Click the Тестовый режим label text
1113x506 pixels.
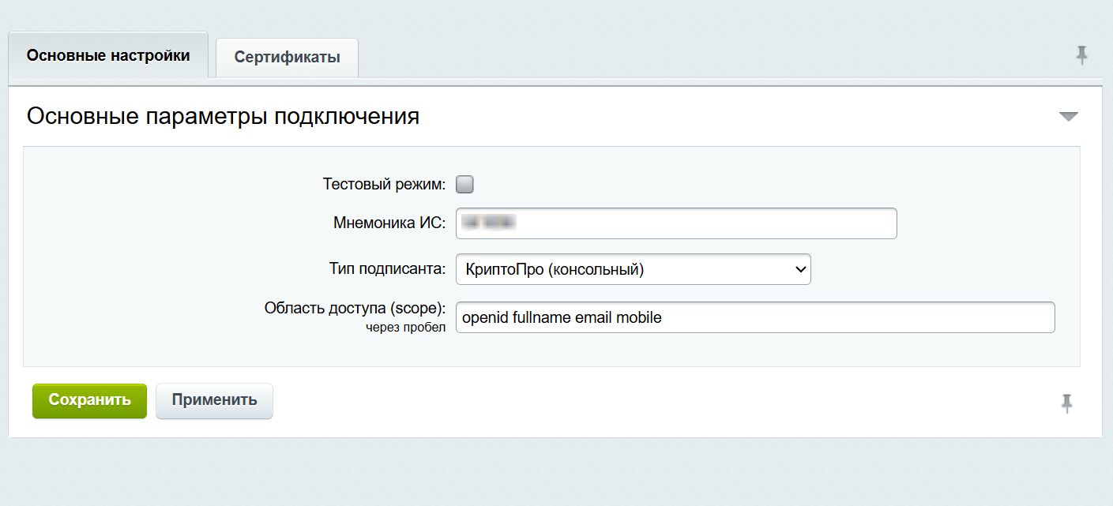384,185
